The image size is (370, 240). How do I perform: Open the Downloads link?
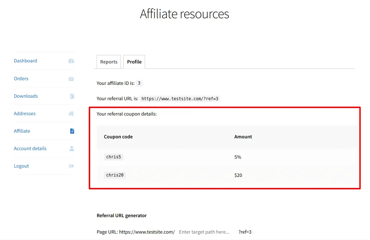[26, 96]
